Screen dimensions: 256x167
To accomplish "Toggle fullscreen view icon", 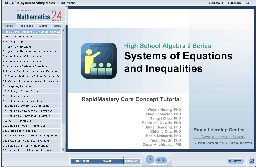I will click(251, 161).
